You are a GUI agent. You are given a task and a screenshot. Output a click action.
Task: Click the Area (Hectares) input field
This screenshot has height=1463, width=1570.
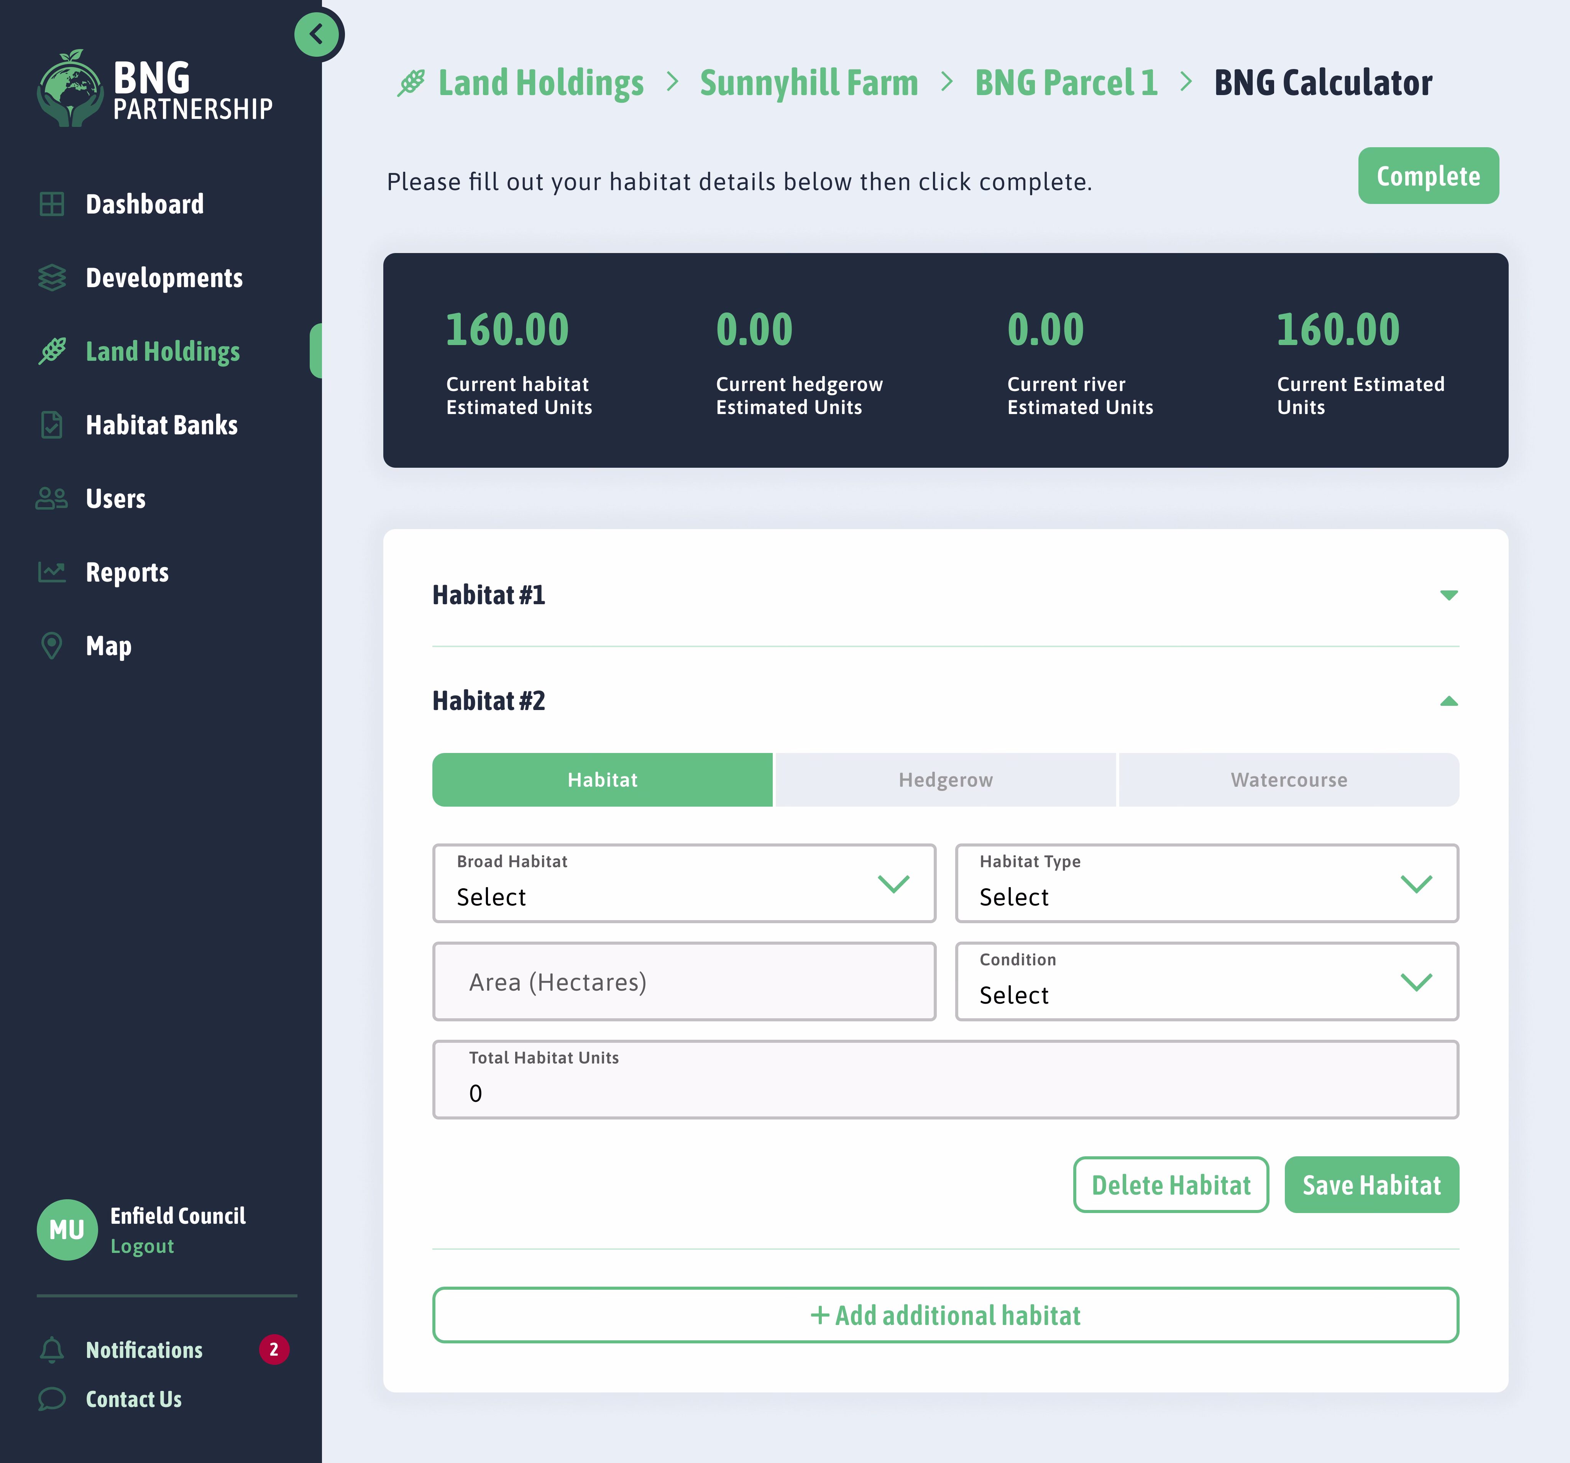(684, 981)
